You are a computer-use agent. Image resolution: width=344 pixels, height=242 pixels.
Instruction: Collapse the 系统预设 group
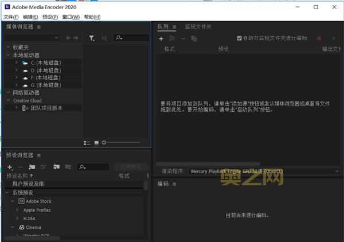click(x=7, y=193)
